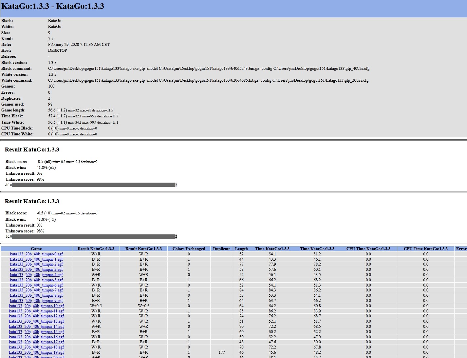This screenshot has height=358, width=467.
Task: Click the timpar-3.sgf game link
Action: 36,269
